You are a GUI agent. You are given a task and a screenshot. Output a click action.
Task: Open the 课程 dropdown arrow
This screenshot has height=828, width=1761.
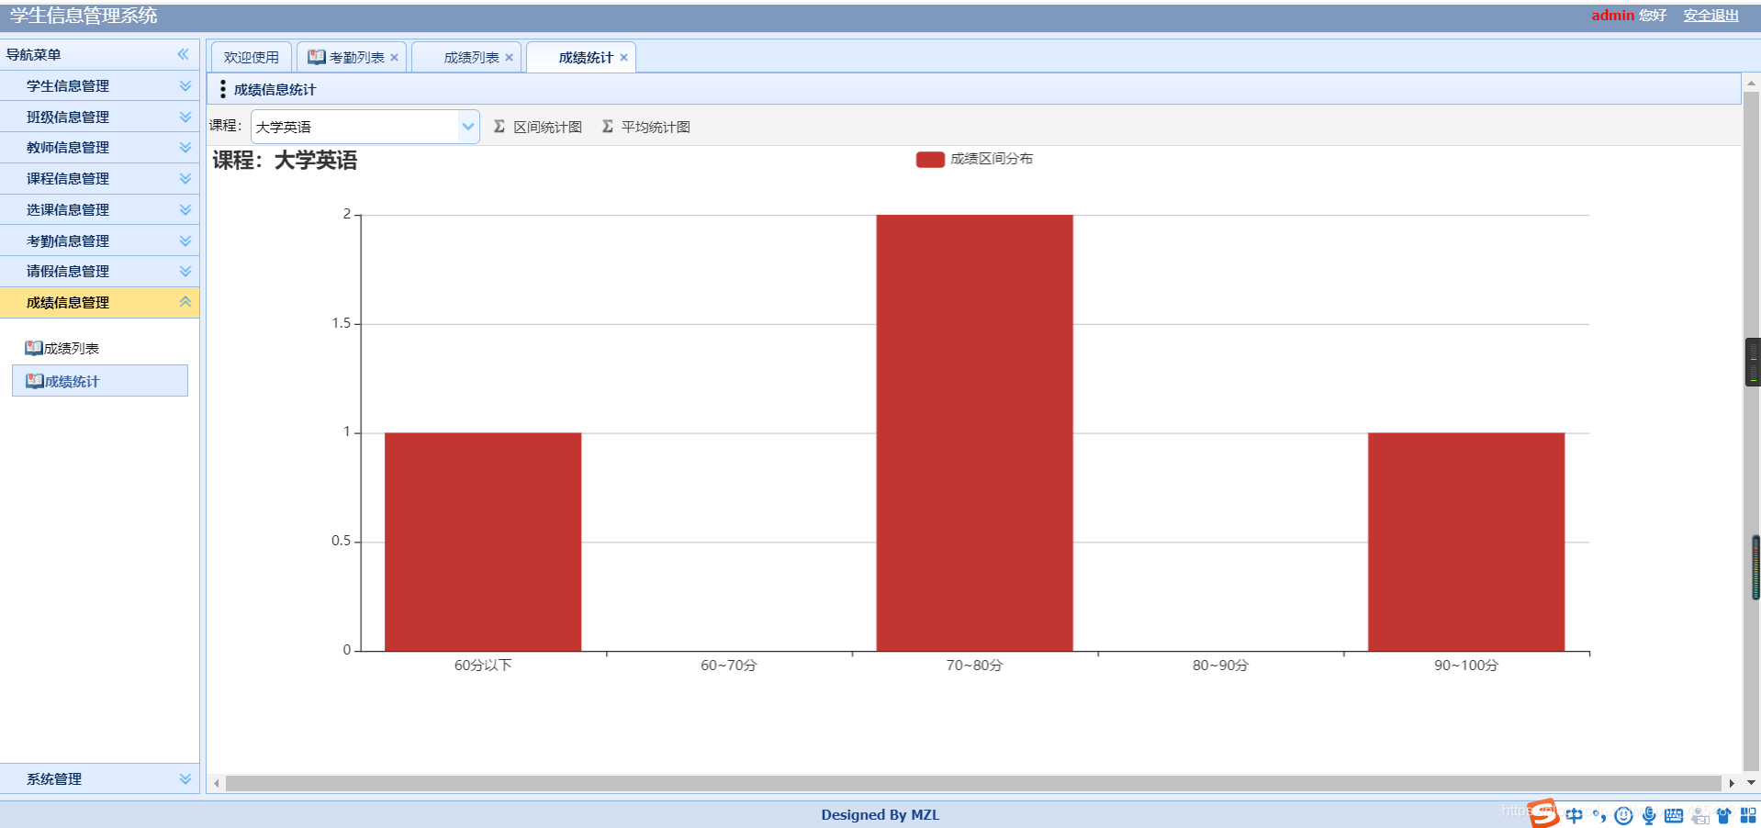(x=468, y=127)
